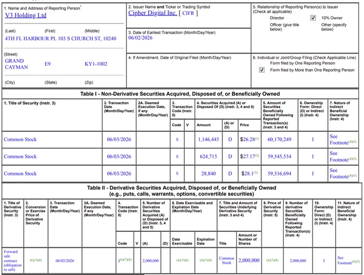364x275 pixels.
Task: Click the Table II heading text
Action: pyautogui.click(x=181, y=191)
